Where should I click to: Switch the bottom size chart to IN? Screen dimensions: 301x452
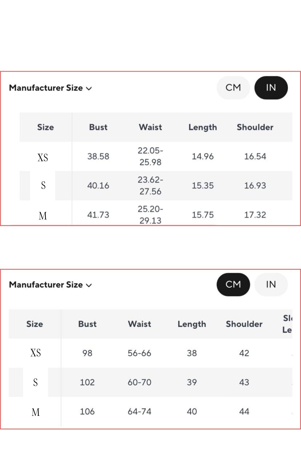pos(271,285)
